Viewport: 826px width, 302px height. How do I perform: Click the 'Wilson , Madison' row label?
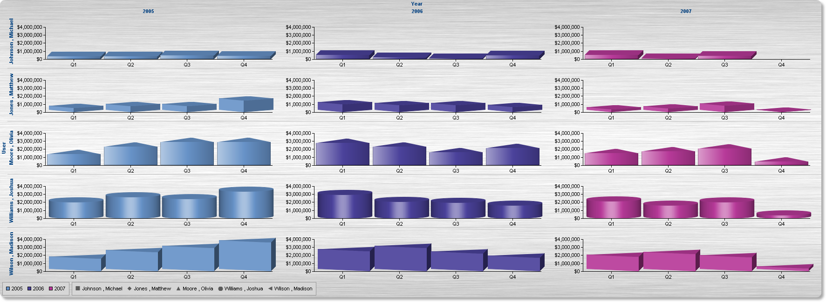[x=11, y=254]
